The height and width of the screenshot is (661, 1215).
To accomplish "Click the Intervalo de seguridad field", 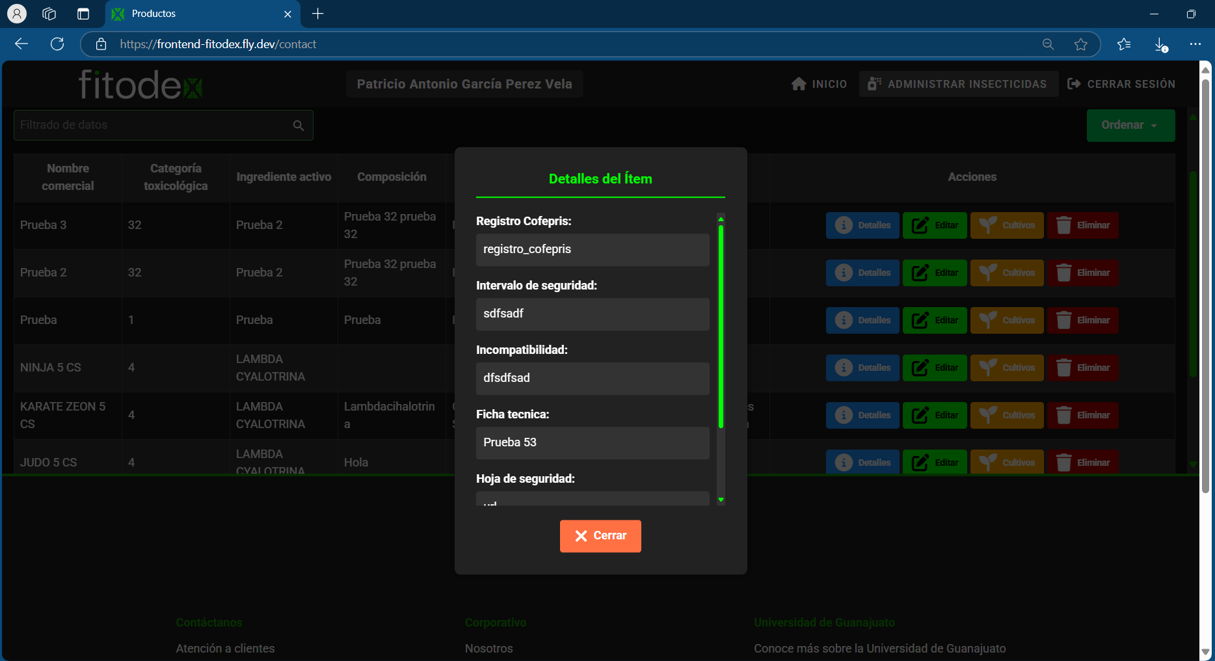I will [x=593, y=314].
